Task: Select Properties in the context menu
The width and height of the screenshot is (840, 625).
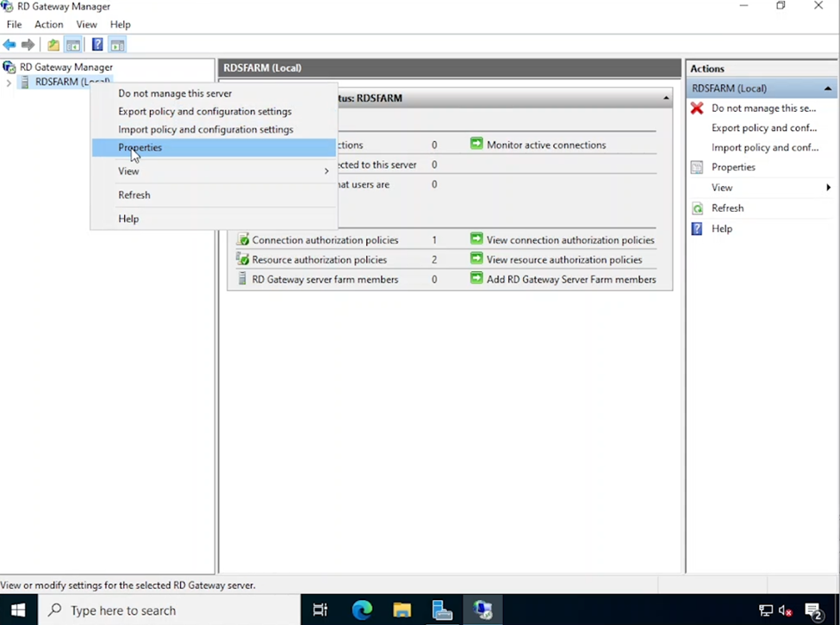Action: pos(140,148)
